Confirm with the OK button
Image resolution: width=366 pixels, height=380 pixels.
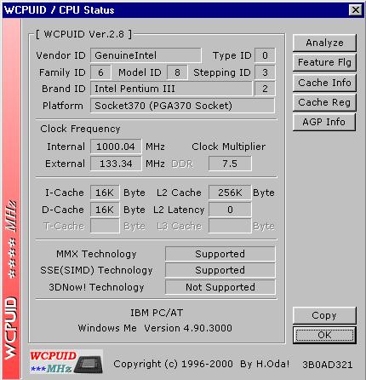(x=324, y=335)
